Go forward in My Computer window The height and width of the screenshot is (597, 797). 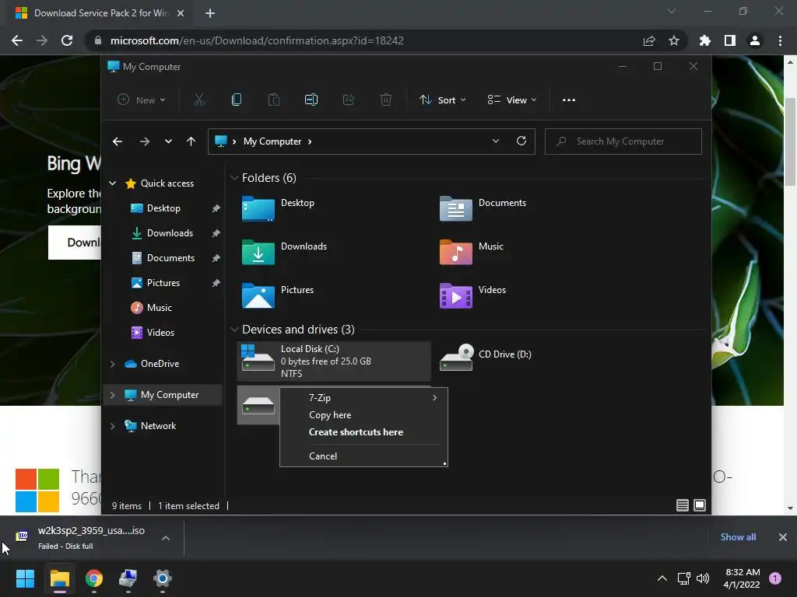[144, 141]
